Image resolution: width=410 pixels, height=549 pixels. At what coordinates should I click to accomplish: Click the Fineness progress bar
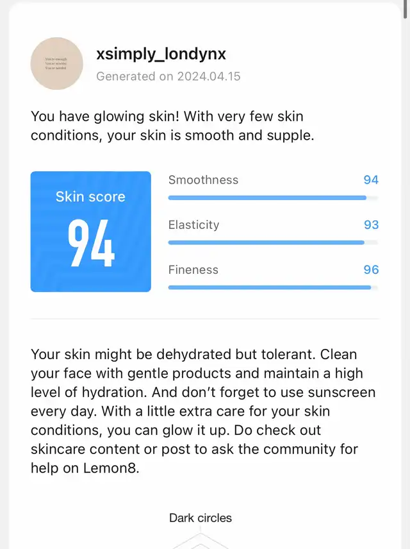pos(273,287)
